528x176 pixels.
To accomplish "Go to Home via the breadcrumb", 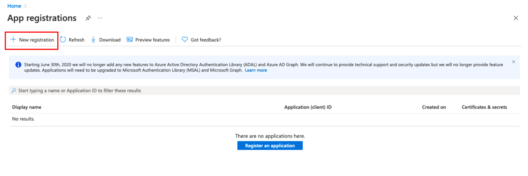I will tap(14, 6).
